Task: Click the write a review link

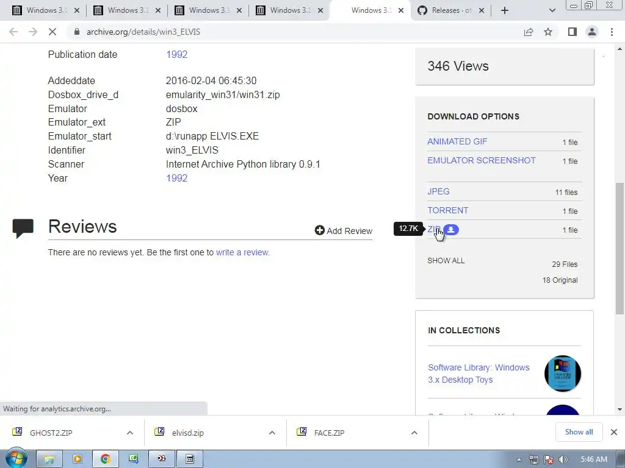Action: coord(243,252)
